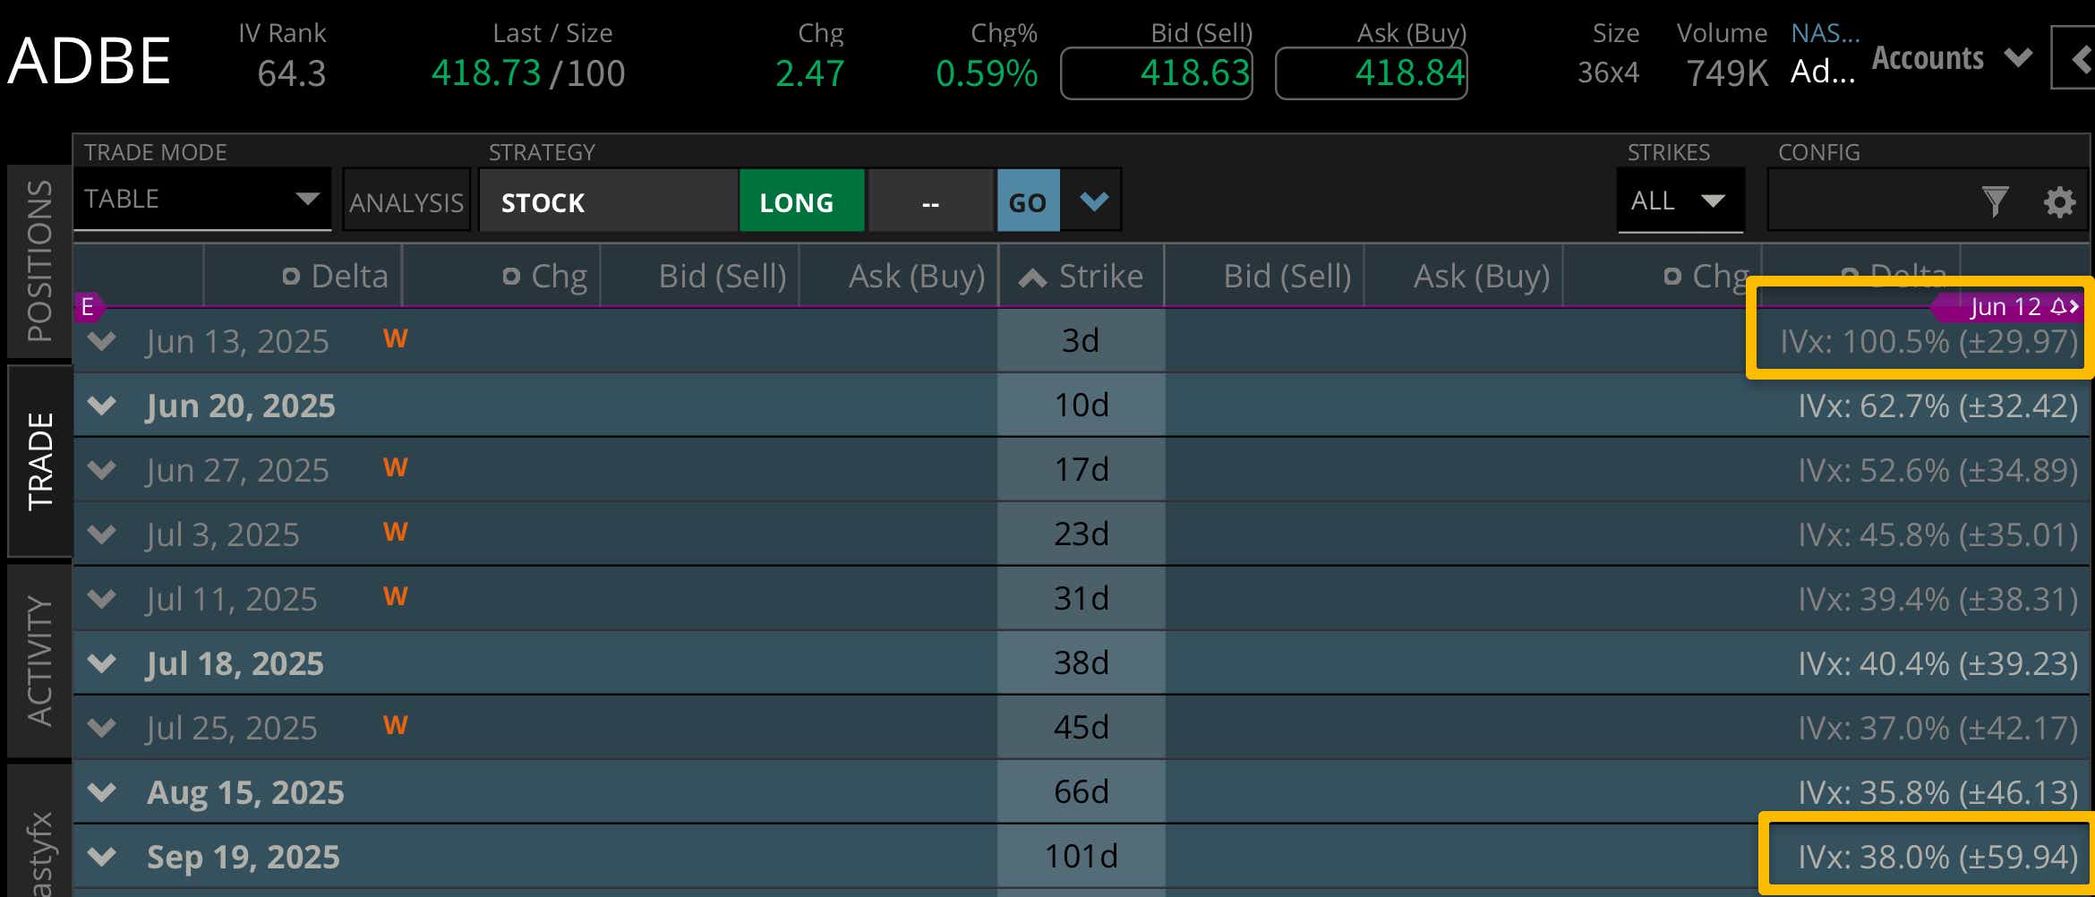The width and height of the screenshot is (2095, 897).
Task: Click the circle indicator on the left Chg column
Action: (x=510, y=276)
